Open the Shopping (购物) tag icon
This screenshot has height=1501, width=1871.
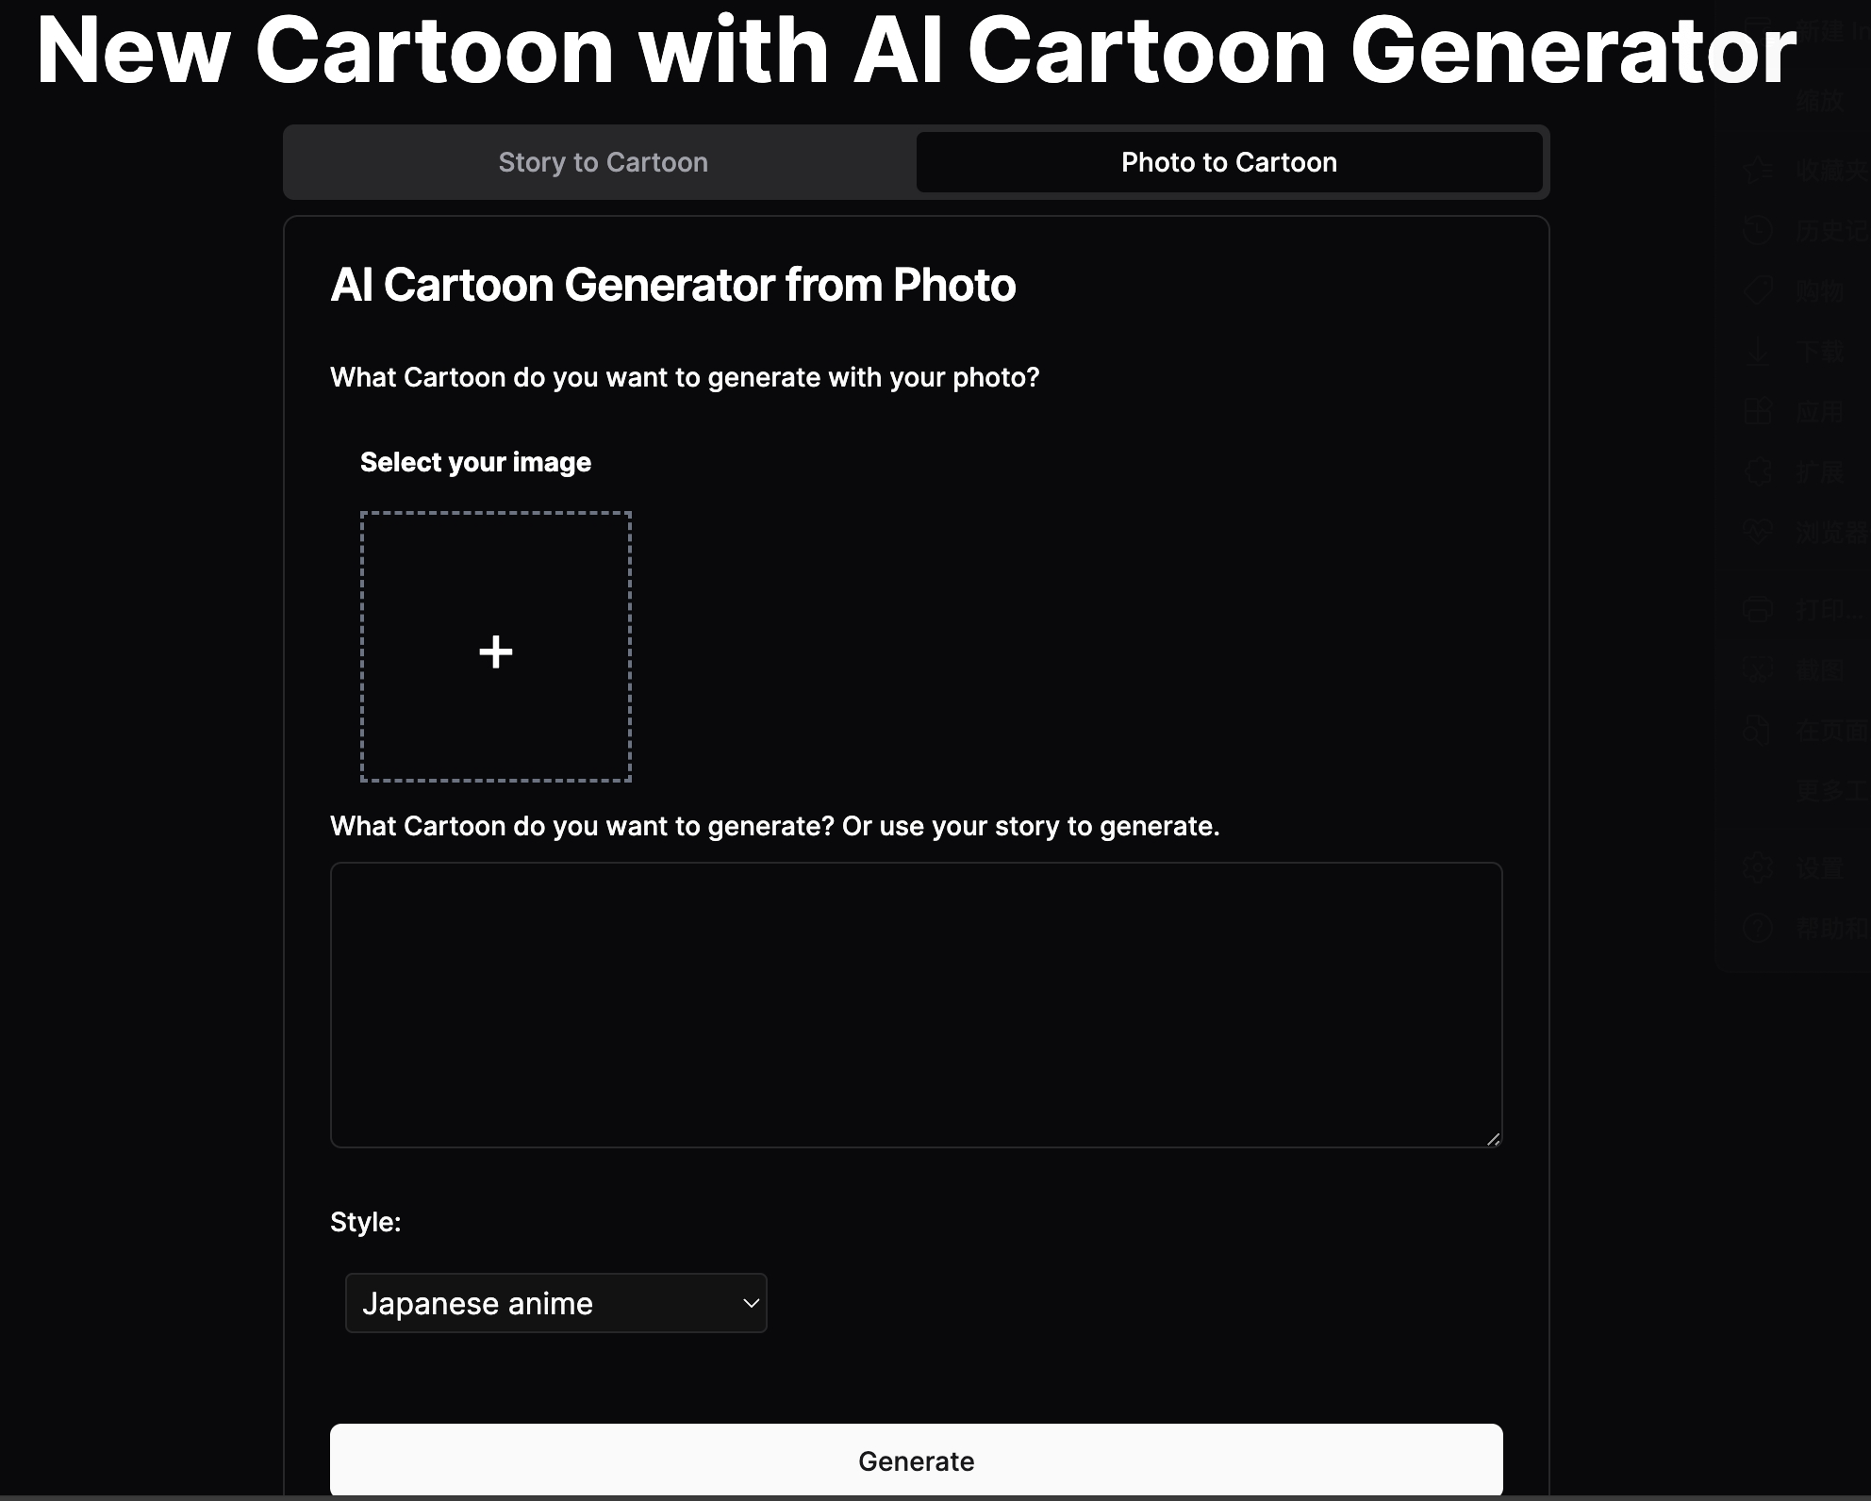pyautogui.click(x=1757, y=289)
